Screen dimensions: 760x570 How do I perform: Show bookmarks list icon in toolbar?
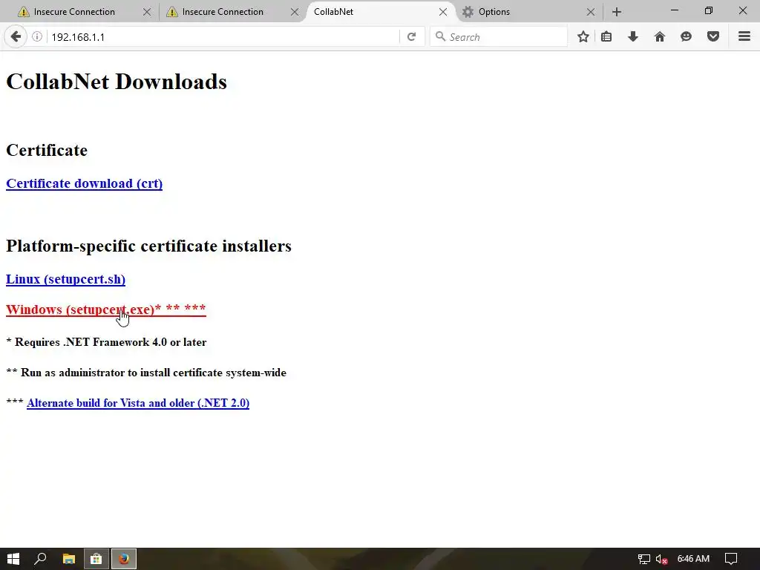pos(606,36)
